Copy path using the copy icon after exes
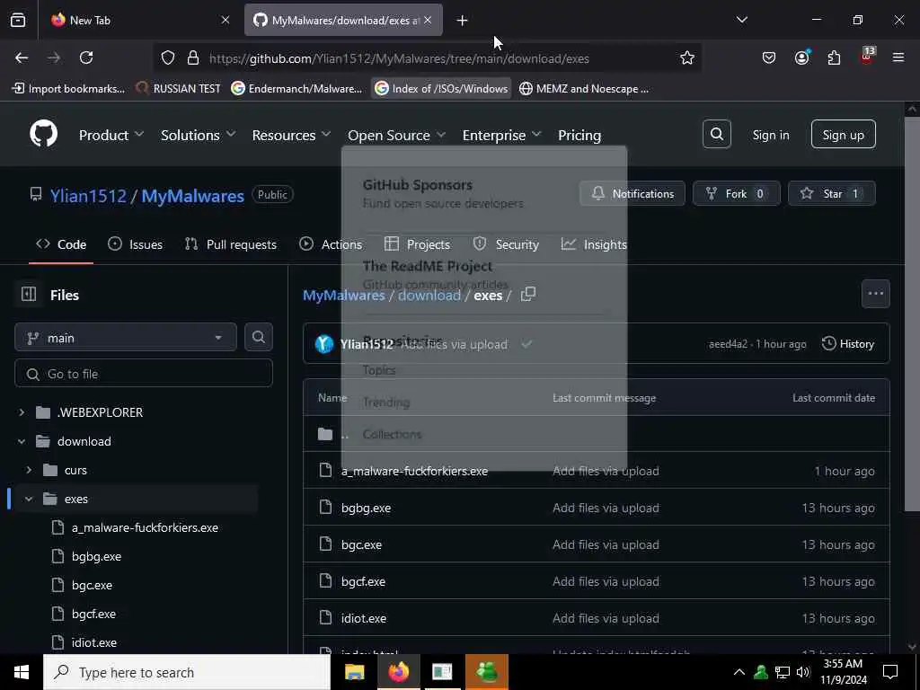920x690 pixels. pyautogui.click(x=528, y=294)
